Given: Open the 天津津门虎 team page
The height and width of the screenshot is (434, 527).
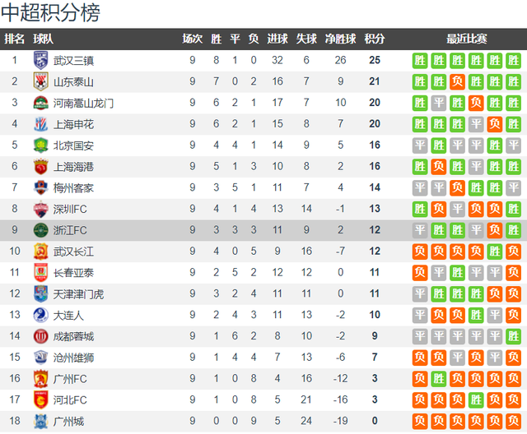Looking at the screenshot, I should (x=78, y=293).
